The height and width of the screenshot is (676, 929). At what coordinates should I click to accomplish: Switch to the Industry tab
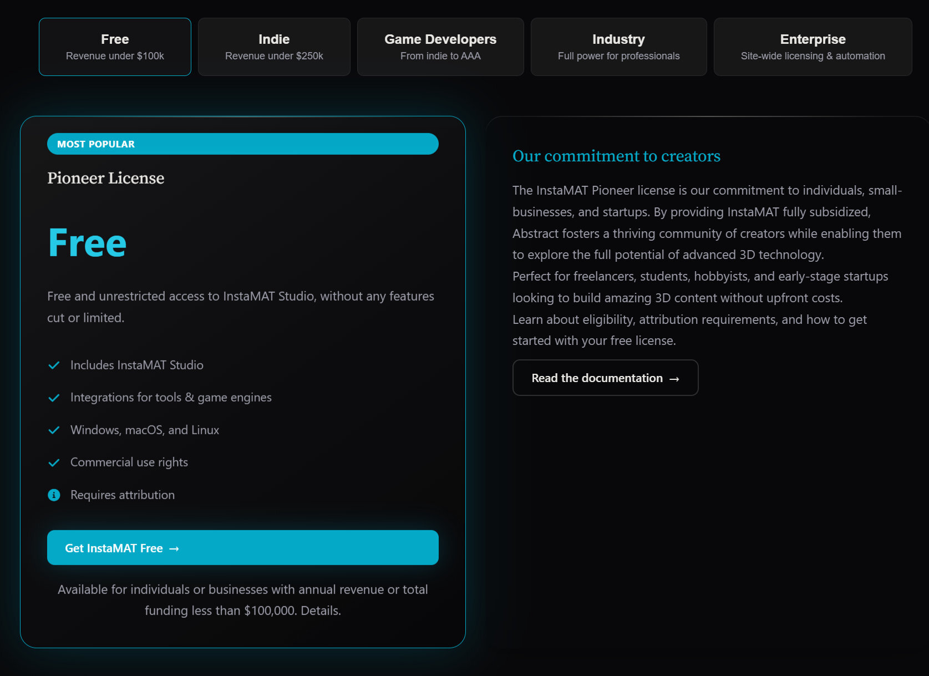[x=618, y=47]
